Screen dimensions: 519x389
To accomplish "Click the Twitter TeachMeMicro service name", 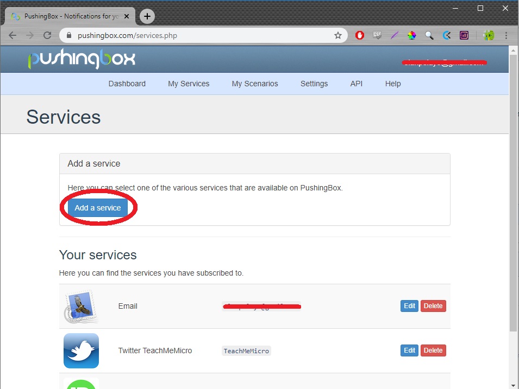I will point(155,350).
